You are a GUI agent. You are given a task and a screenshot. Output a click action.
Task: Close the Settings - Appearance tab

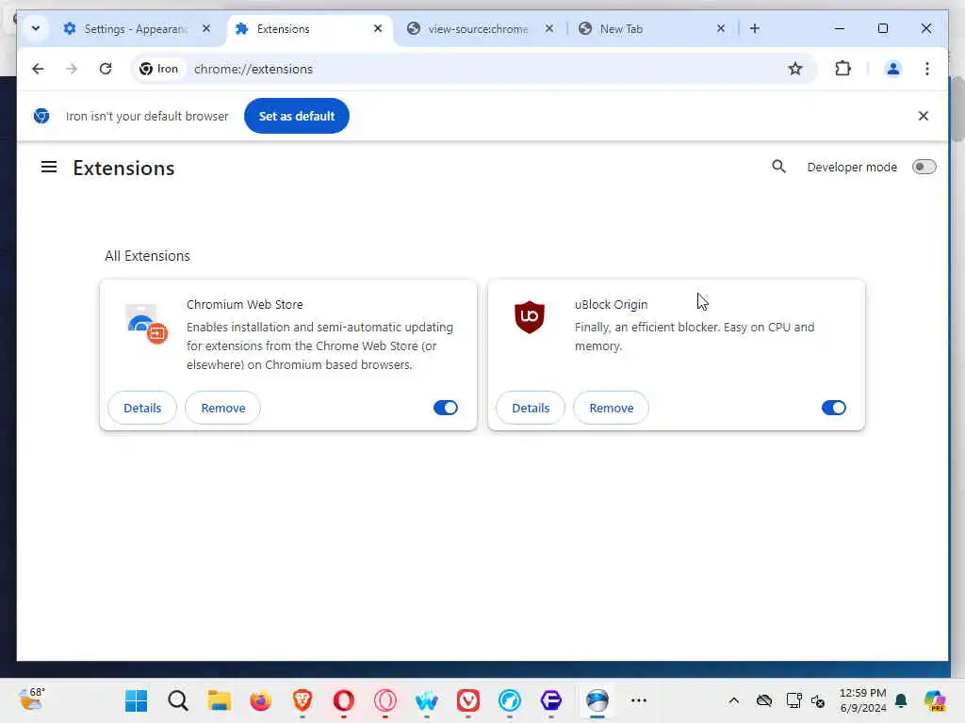[x=206, y=28]
